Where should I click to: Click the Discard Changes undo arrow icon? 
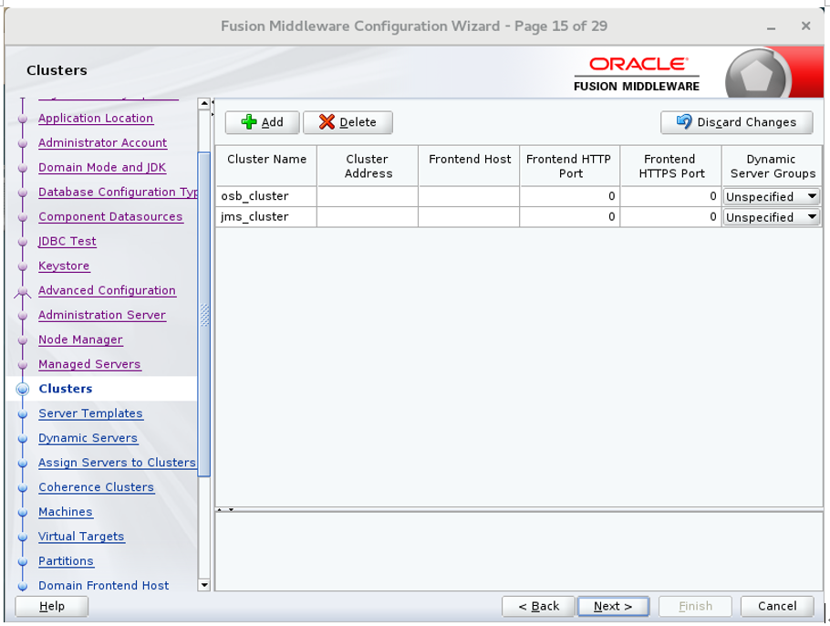click(684, 121)
